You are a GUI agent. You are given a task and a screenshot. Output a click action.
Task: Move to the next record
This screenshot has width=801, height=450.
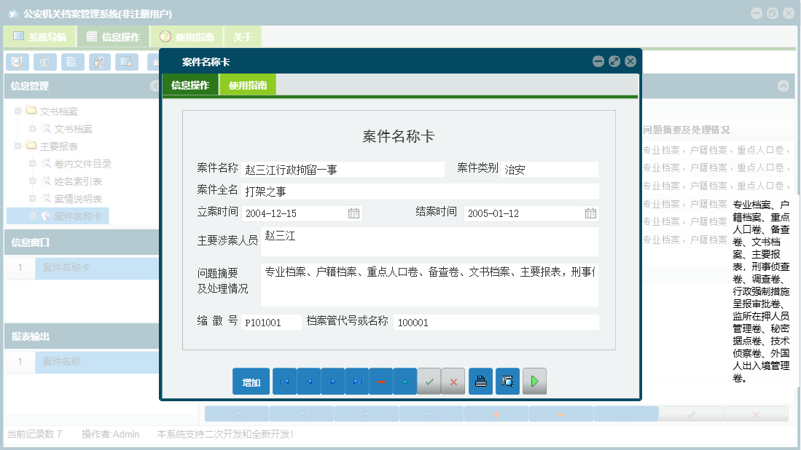[333, 381]
